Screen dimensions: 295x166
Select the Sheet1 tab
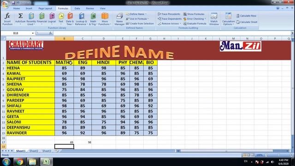[21, 151]
